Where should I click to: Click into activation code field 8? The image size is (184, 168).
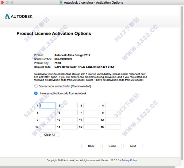tap(113, 113)
